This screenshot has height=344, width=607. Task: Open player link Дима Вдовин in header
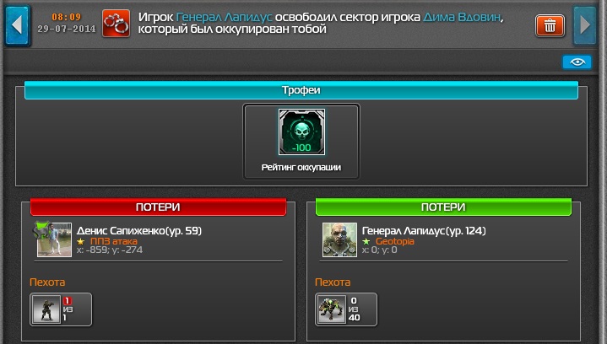click(462, 18)
